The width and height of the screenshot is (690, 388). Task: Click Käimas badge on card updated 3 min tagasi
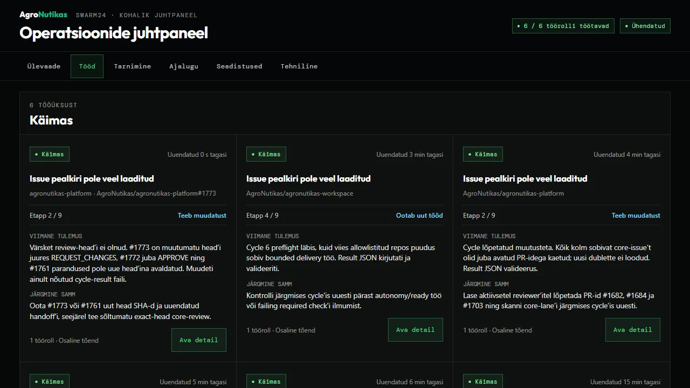(266, 154)
